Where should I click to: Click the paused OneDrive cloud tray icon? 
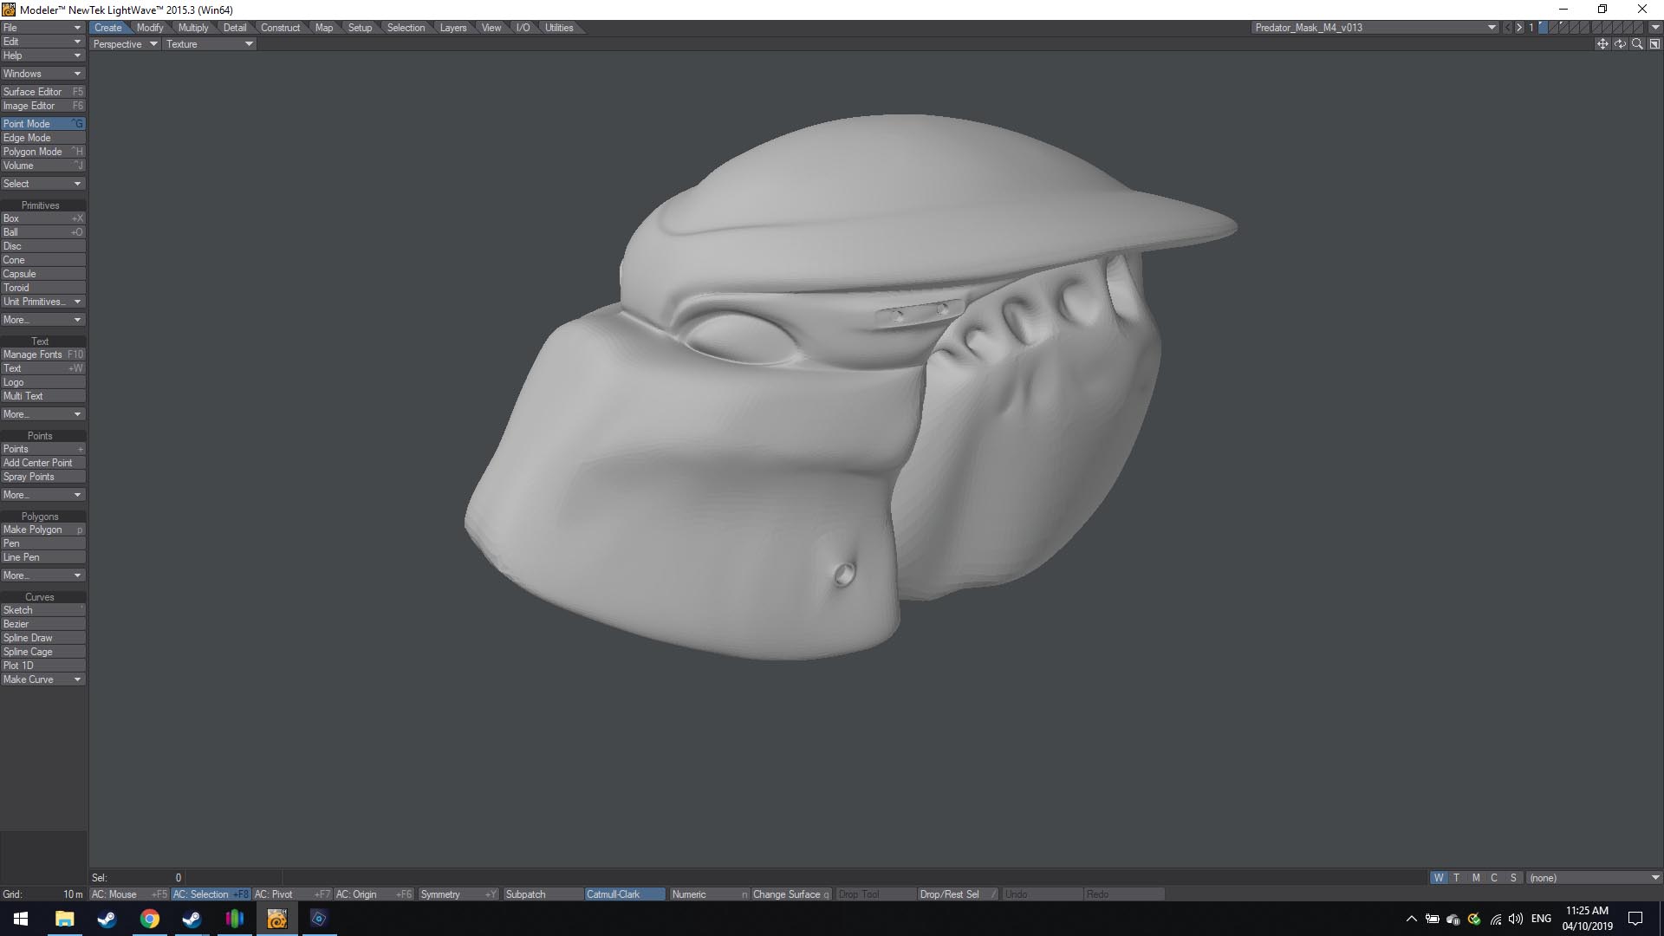click(x=1453, y=919)
